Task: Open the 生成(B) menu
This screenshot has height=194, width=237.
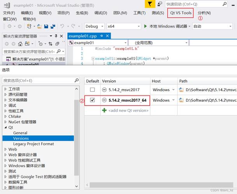Action: pos(82,13)
